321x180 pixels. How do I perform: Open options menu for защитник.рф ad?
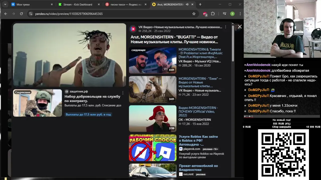(123, 93)
